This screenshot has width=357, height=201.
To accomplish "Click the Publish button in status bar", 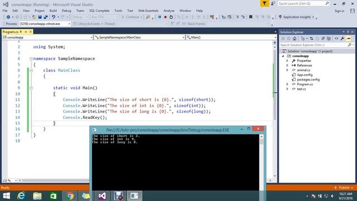I will pos(344,188).
